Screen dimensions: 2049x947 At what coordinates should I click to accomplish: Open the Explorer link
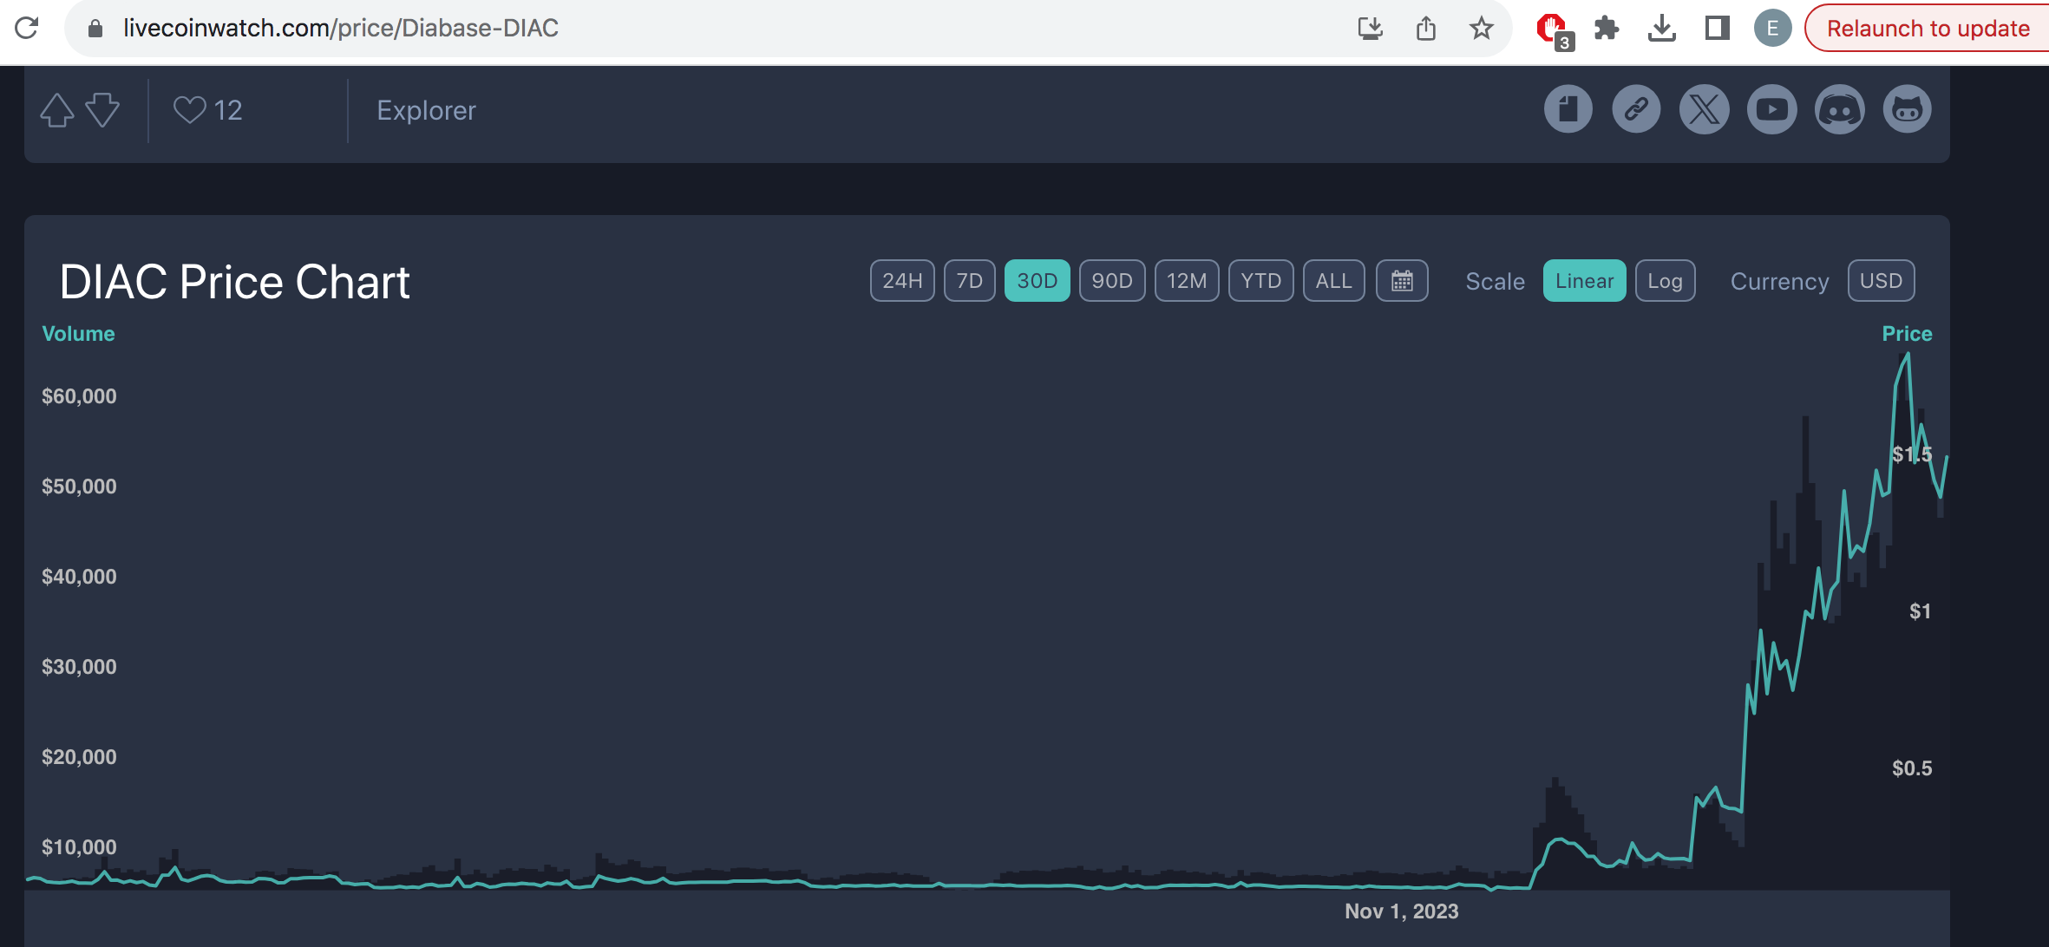pyautogui.click(x=426, y=110)
